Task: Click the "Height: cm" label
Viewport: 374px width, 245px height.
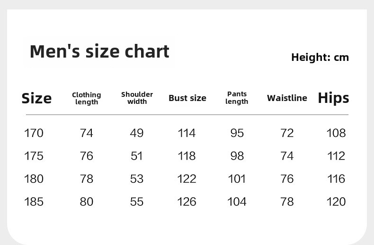Action: point(320,58)
